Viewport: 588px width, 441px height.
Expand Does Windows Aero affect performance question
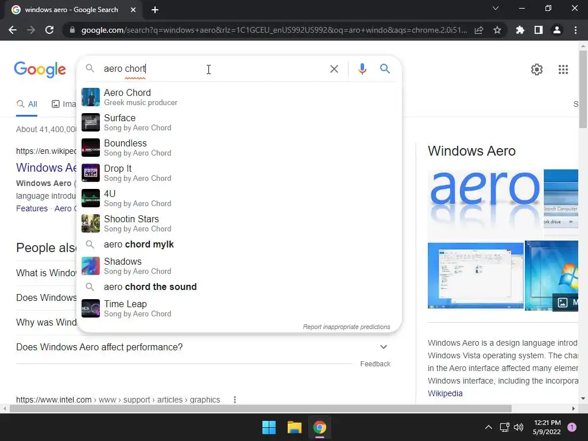tap(202, 347)
